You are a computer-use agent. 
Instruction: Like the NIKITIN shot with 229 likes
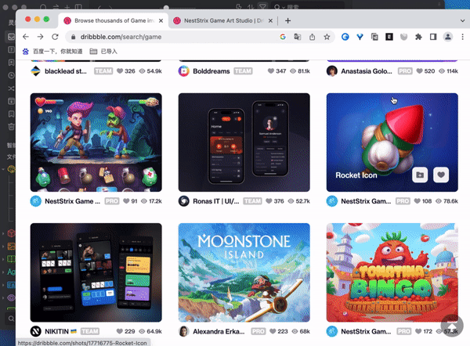tap(119, 331)
